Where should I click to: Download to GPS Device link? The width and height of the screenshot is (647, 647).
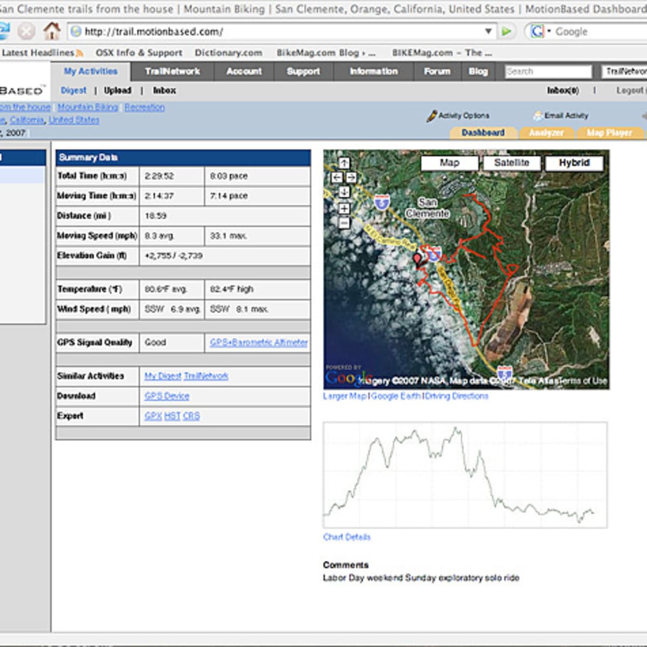(167, 396)
